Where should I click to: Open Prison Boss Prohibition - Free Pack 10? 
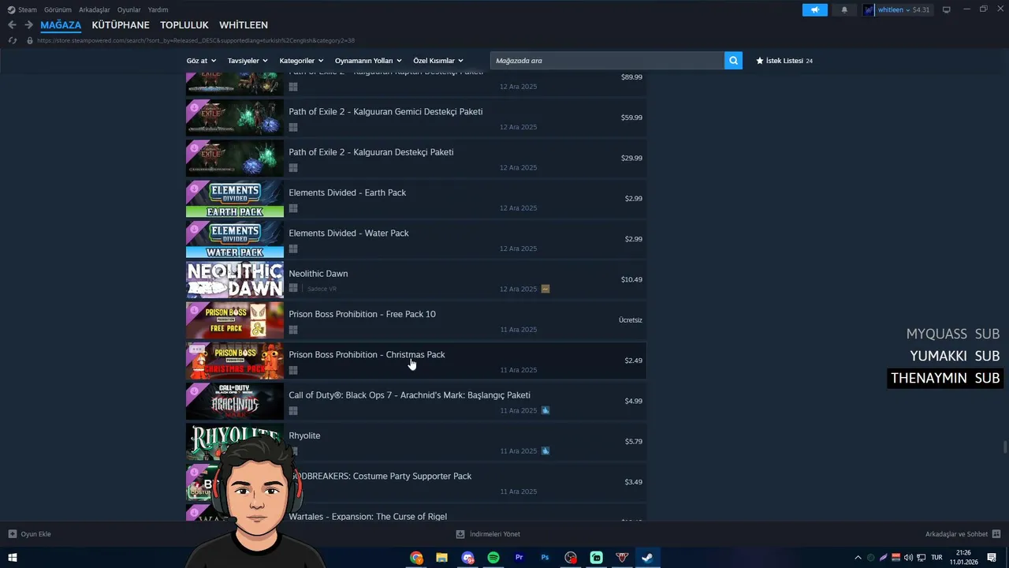[416, 320]
